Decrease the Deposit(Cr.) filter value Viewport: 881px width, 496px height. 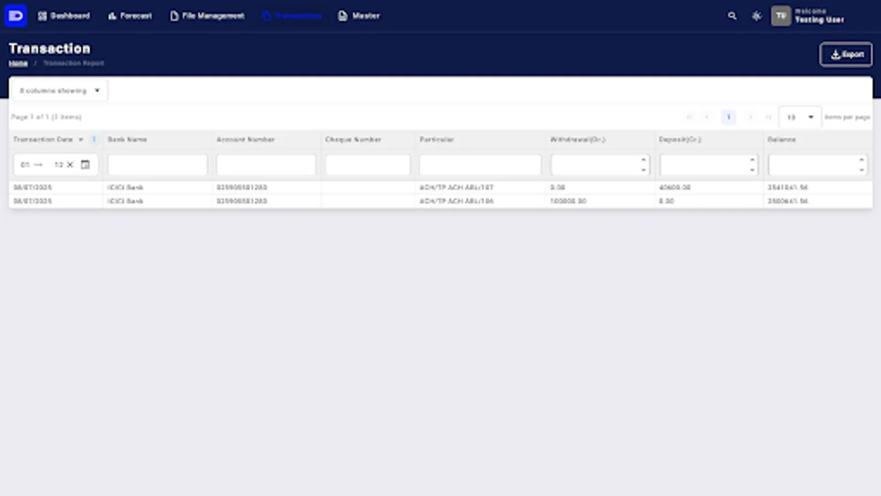click(752, 170)
